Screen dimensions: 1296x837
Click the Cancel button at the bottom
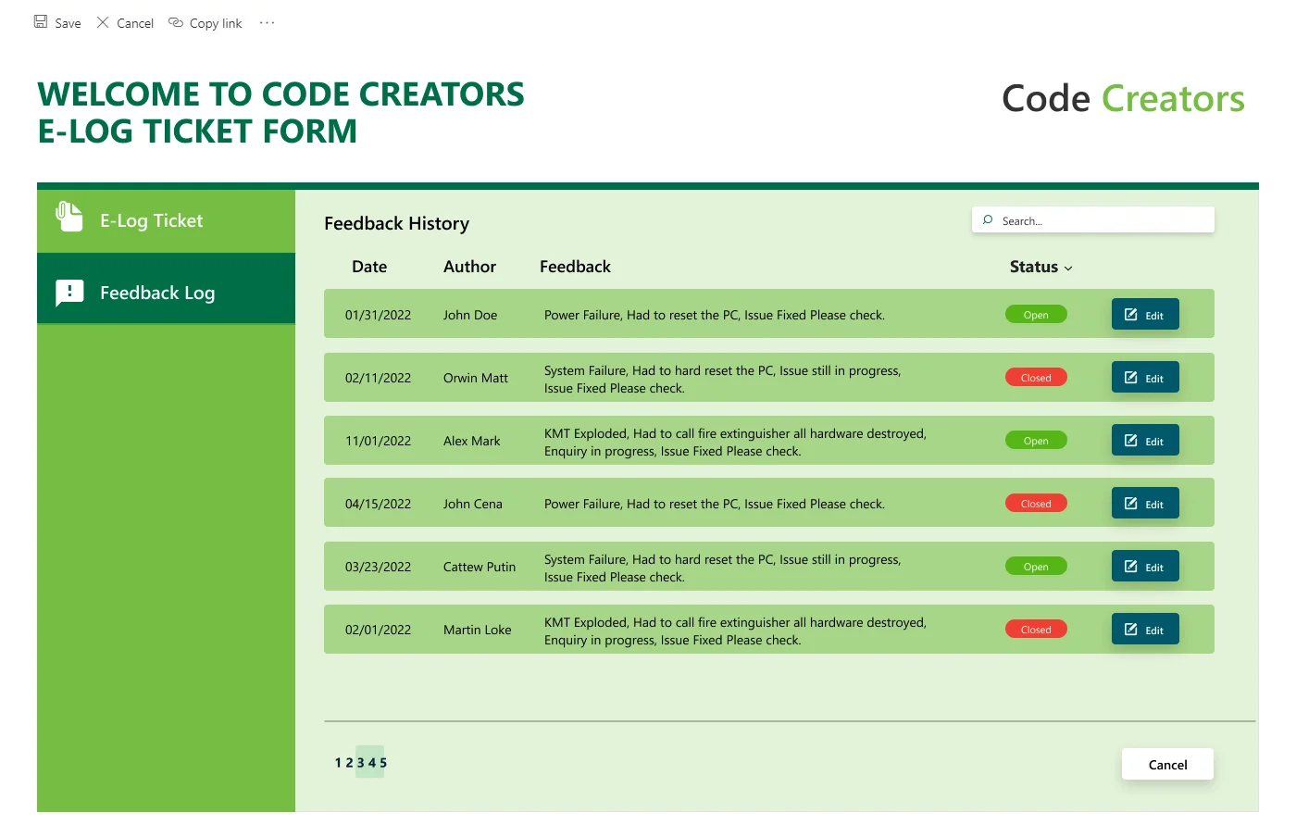1166,764
